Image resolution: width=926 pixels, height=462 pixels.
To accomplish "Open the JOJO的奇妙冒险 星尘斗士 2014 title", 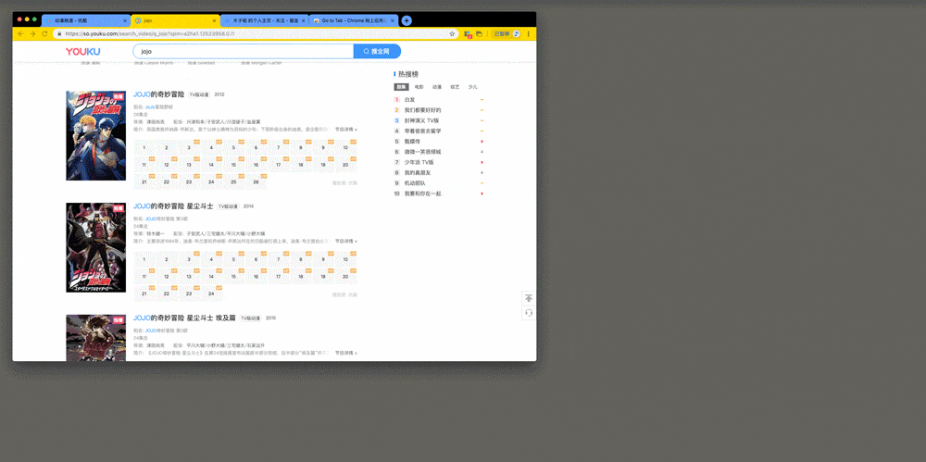I will tap(173, 206).
